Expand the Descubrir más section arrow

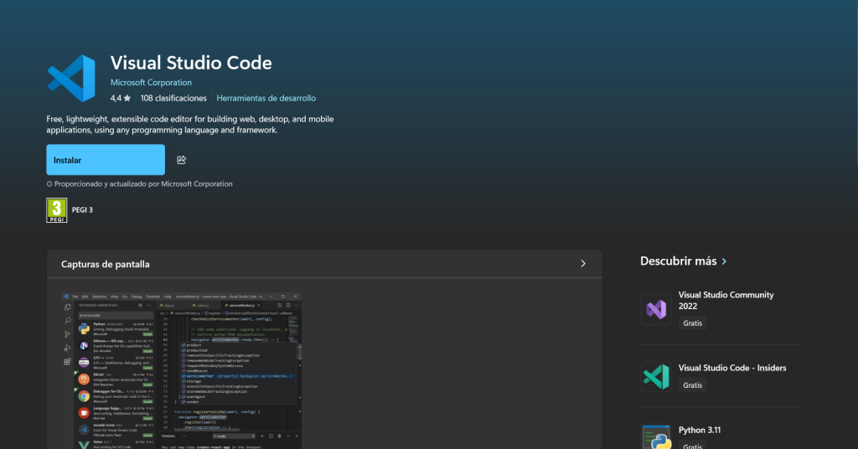(x=724, y=261)
